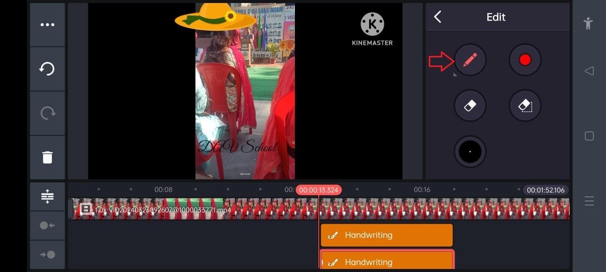
Task: Select the upper Handwriting layer clip
Action: [386, 235]
